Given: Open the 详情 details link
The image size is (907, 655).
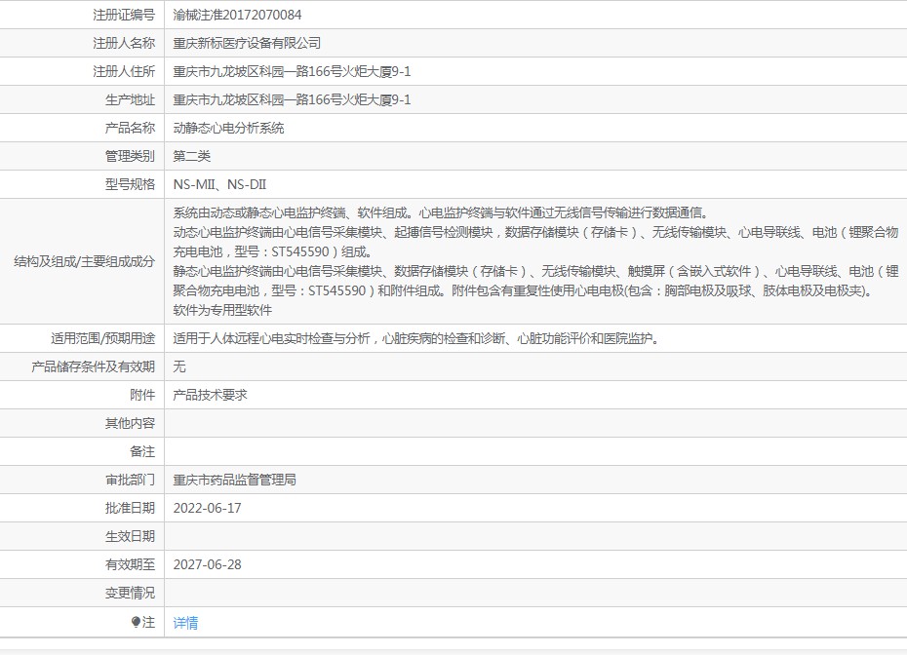Looking at the screenshot, I should tap(185, 623).
